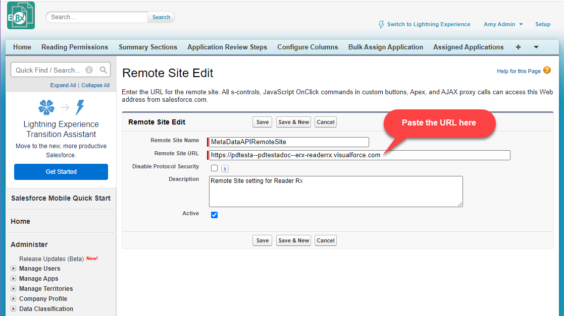Switch to the Bulk Assign Application tab
This screenshot has height=316, width=564.
pos(385,47)
